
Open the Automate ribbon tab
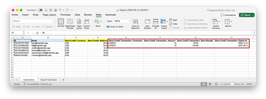click(x=111, y=15)
